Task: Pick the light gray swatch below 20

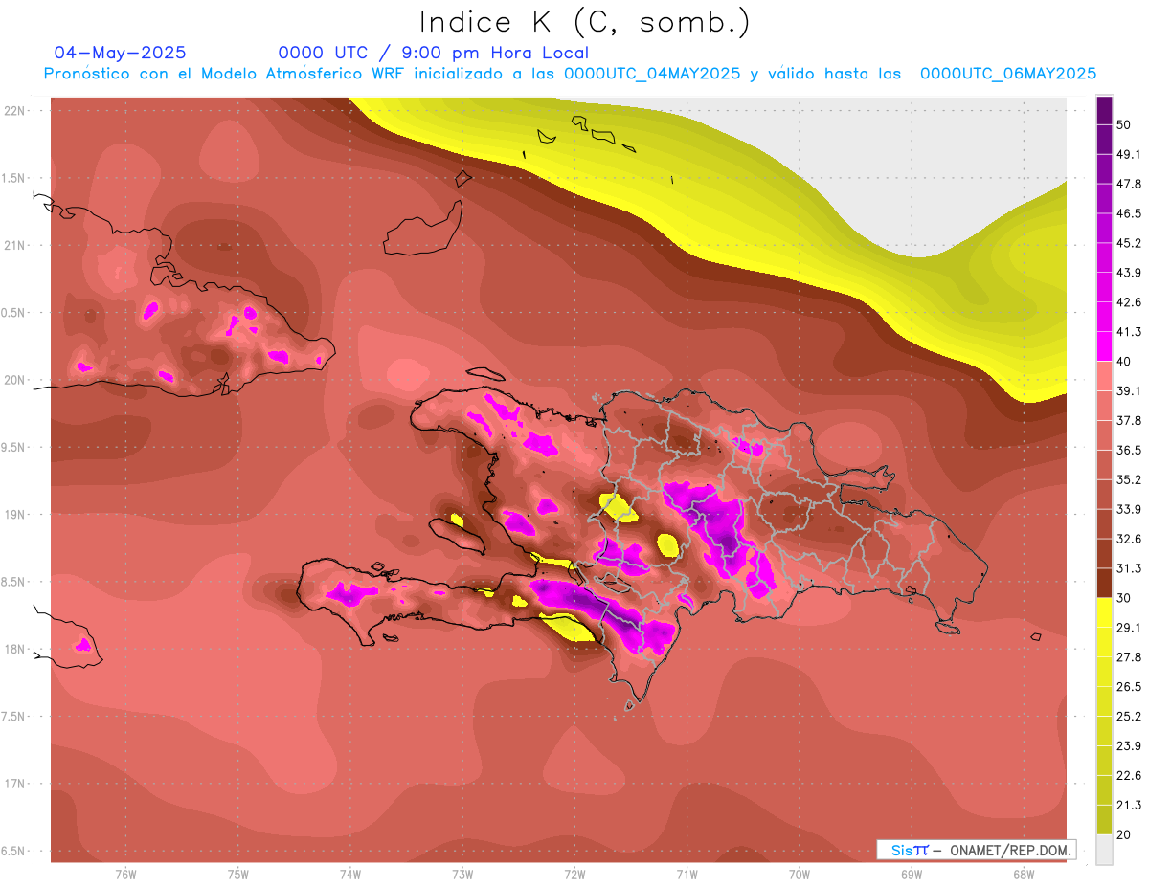Action: 1105,849
